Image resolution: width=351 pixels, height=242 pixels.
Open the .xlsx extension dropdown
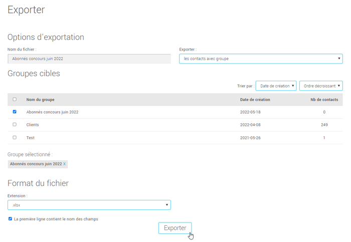(x=89, y=205)
